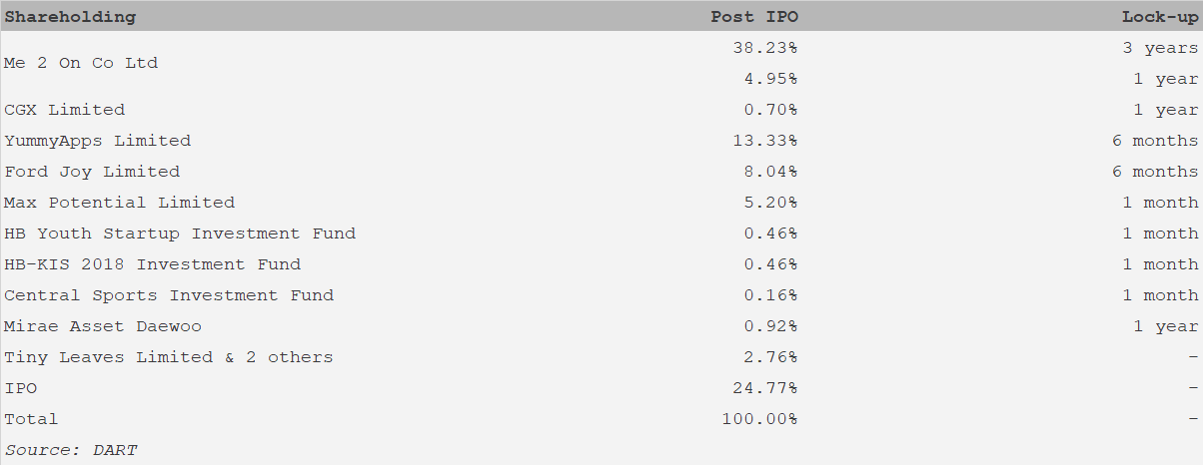Select HB-KIS 2018 Investment Fund
The width and height of the screenshot is (1203, 465).
click(153, 264)
